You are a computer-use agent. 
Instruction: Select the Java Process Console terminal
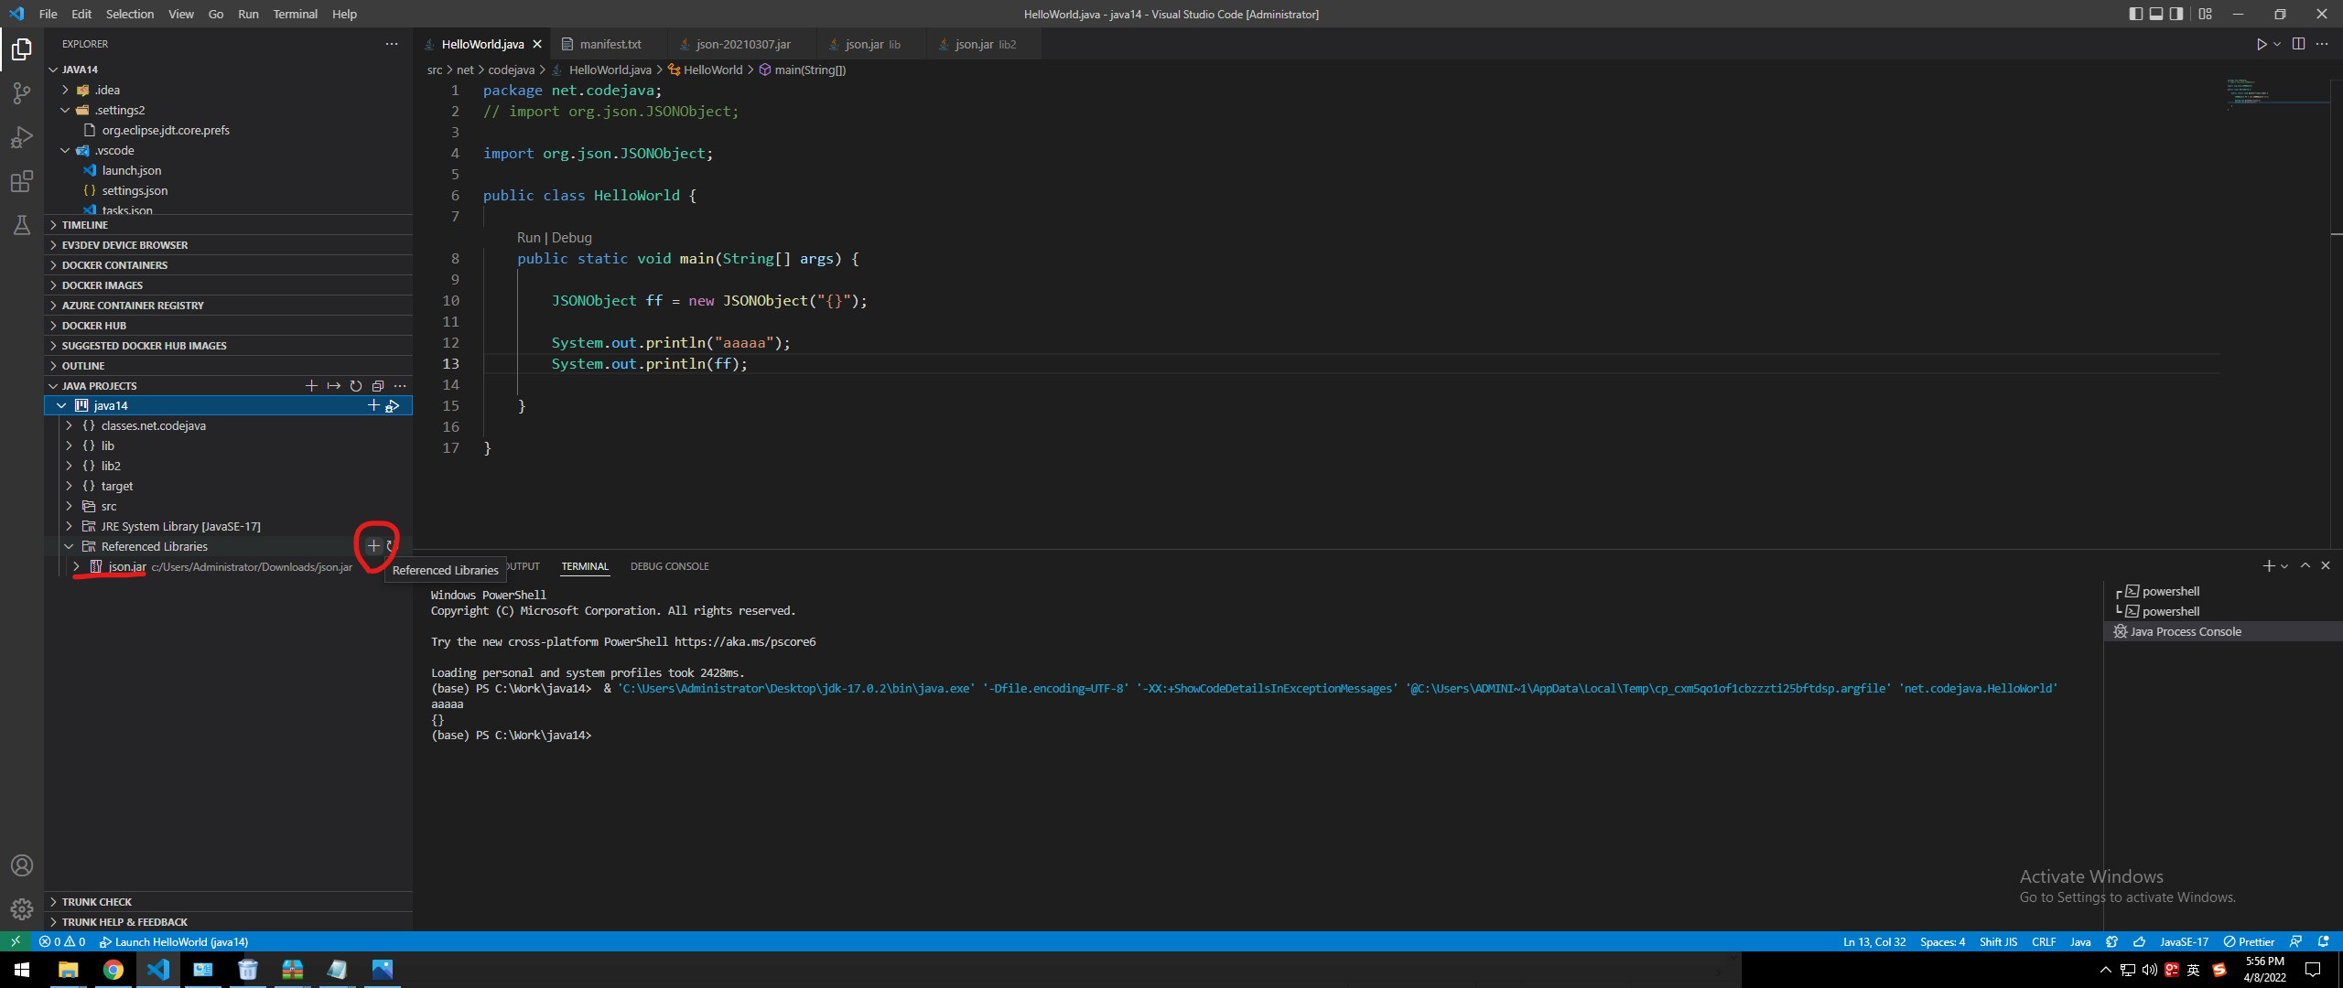pyautogui.click(x=2222, y=631)
